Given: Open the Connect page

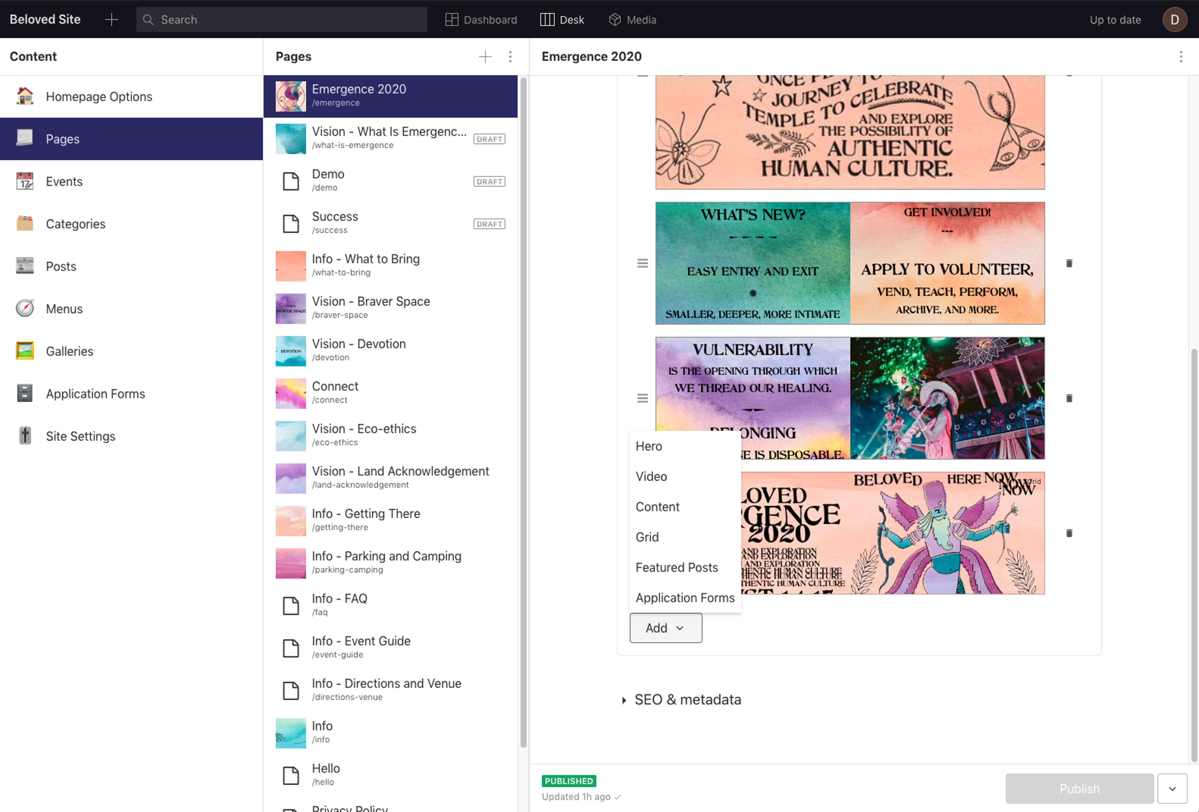Looking at the screenshot, I should point(390,393).
